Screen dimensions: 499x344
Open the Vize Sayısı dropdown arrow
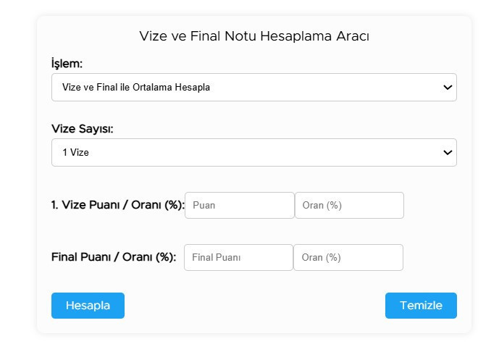pos(447,153)
